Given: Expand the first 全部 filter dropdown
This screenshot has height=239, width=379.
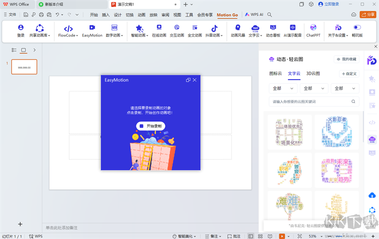Looking at the screenshot, I should (282, 88).
